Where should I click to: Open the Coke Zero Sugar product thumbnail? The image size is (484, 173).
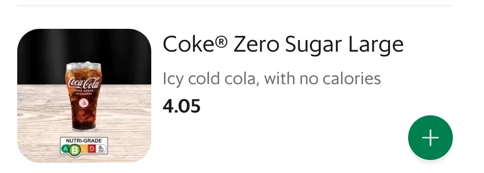pyautogui.click(x=84, y=96)
